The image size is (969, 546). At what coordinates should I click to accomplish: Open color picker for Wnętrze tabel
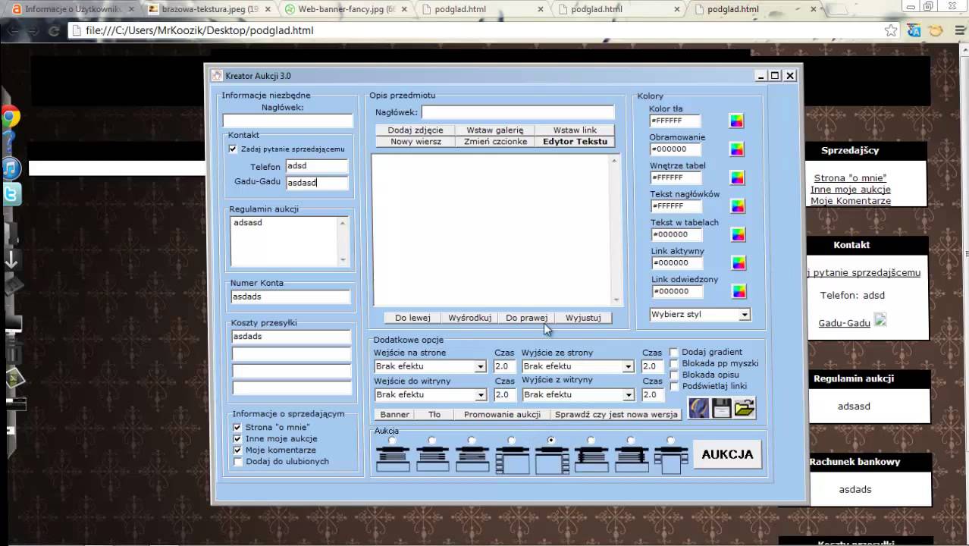tap(737, 177)
